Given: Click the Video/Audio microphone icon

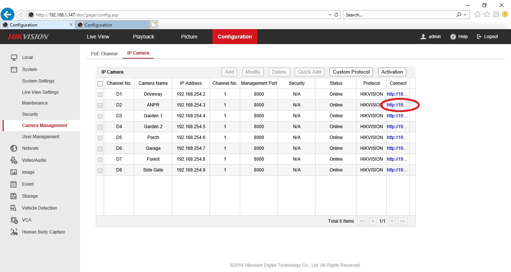Looking at the screenshot, I should point(14,160).
